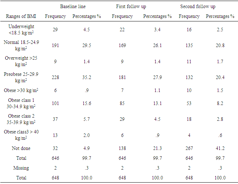Click the Overweight >25 row label
The width and height of the screenshot is (238, 184).
[x=21, y=61]
